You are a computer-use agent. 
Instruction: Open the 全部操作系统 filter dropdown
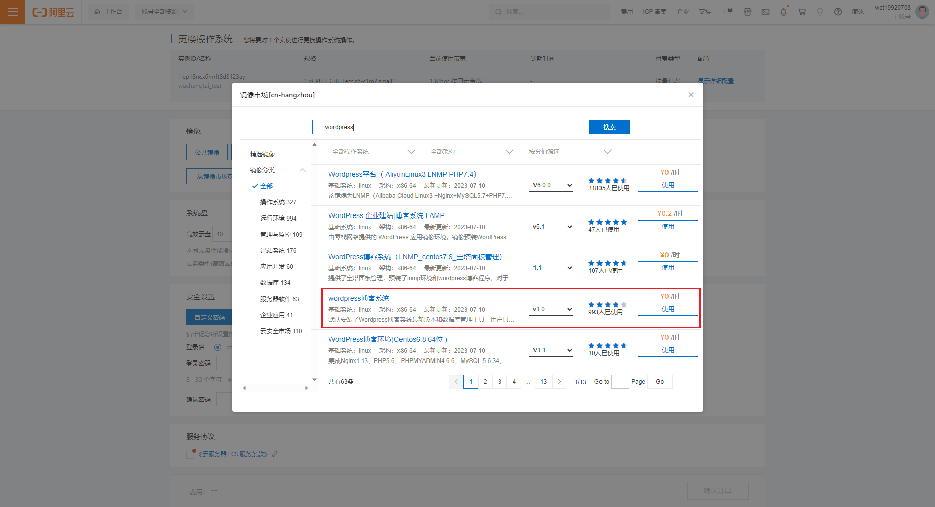pos(374,152)
